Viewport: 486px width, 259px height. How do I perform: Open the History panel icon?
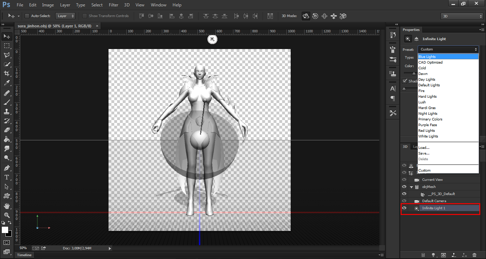[393, 35]
